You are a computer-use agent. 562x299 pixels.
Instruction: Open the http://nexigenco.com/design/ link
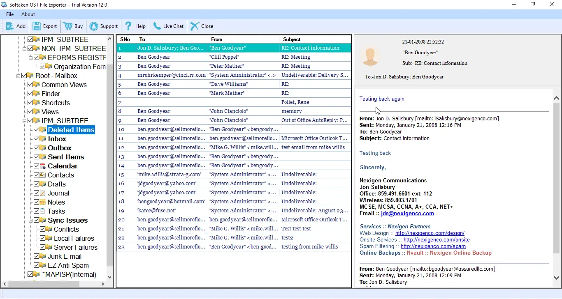pos(430,233)
